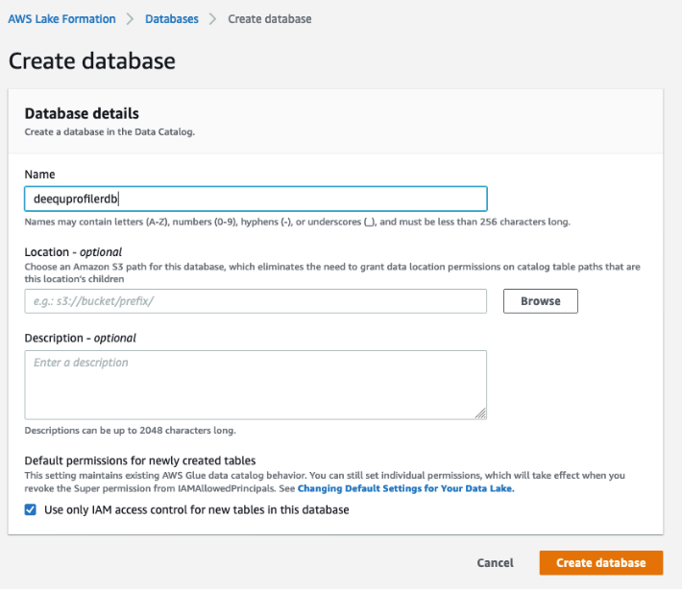Focus the Name field containing deequprofilerdb
Image resolution: width=682 pixels, height=589 pixels.
(256, 199)
